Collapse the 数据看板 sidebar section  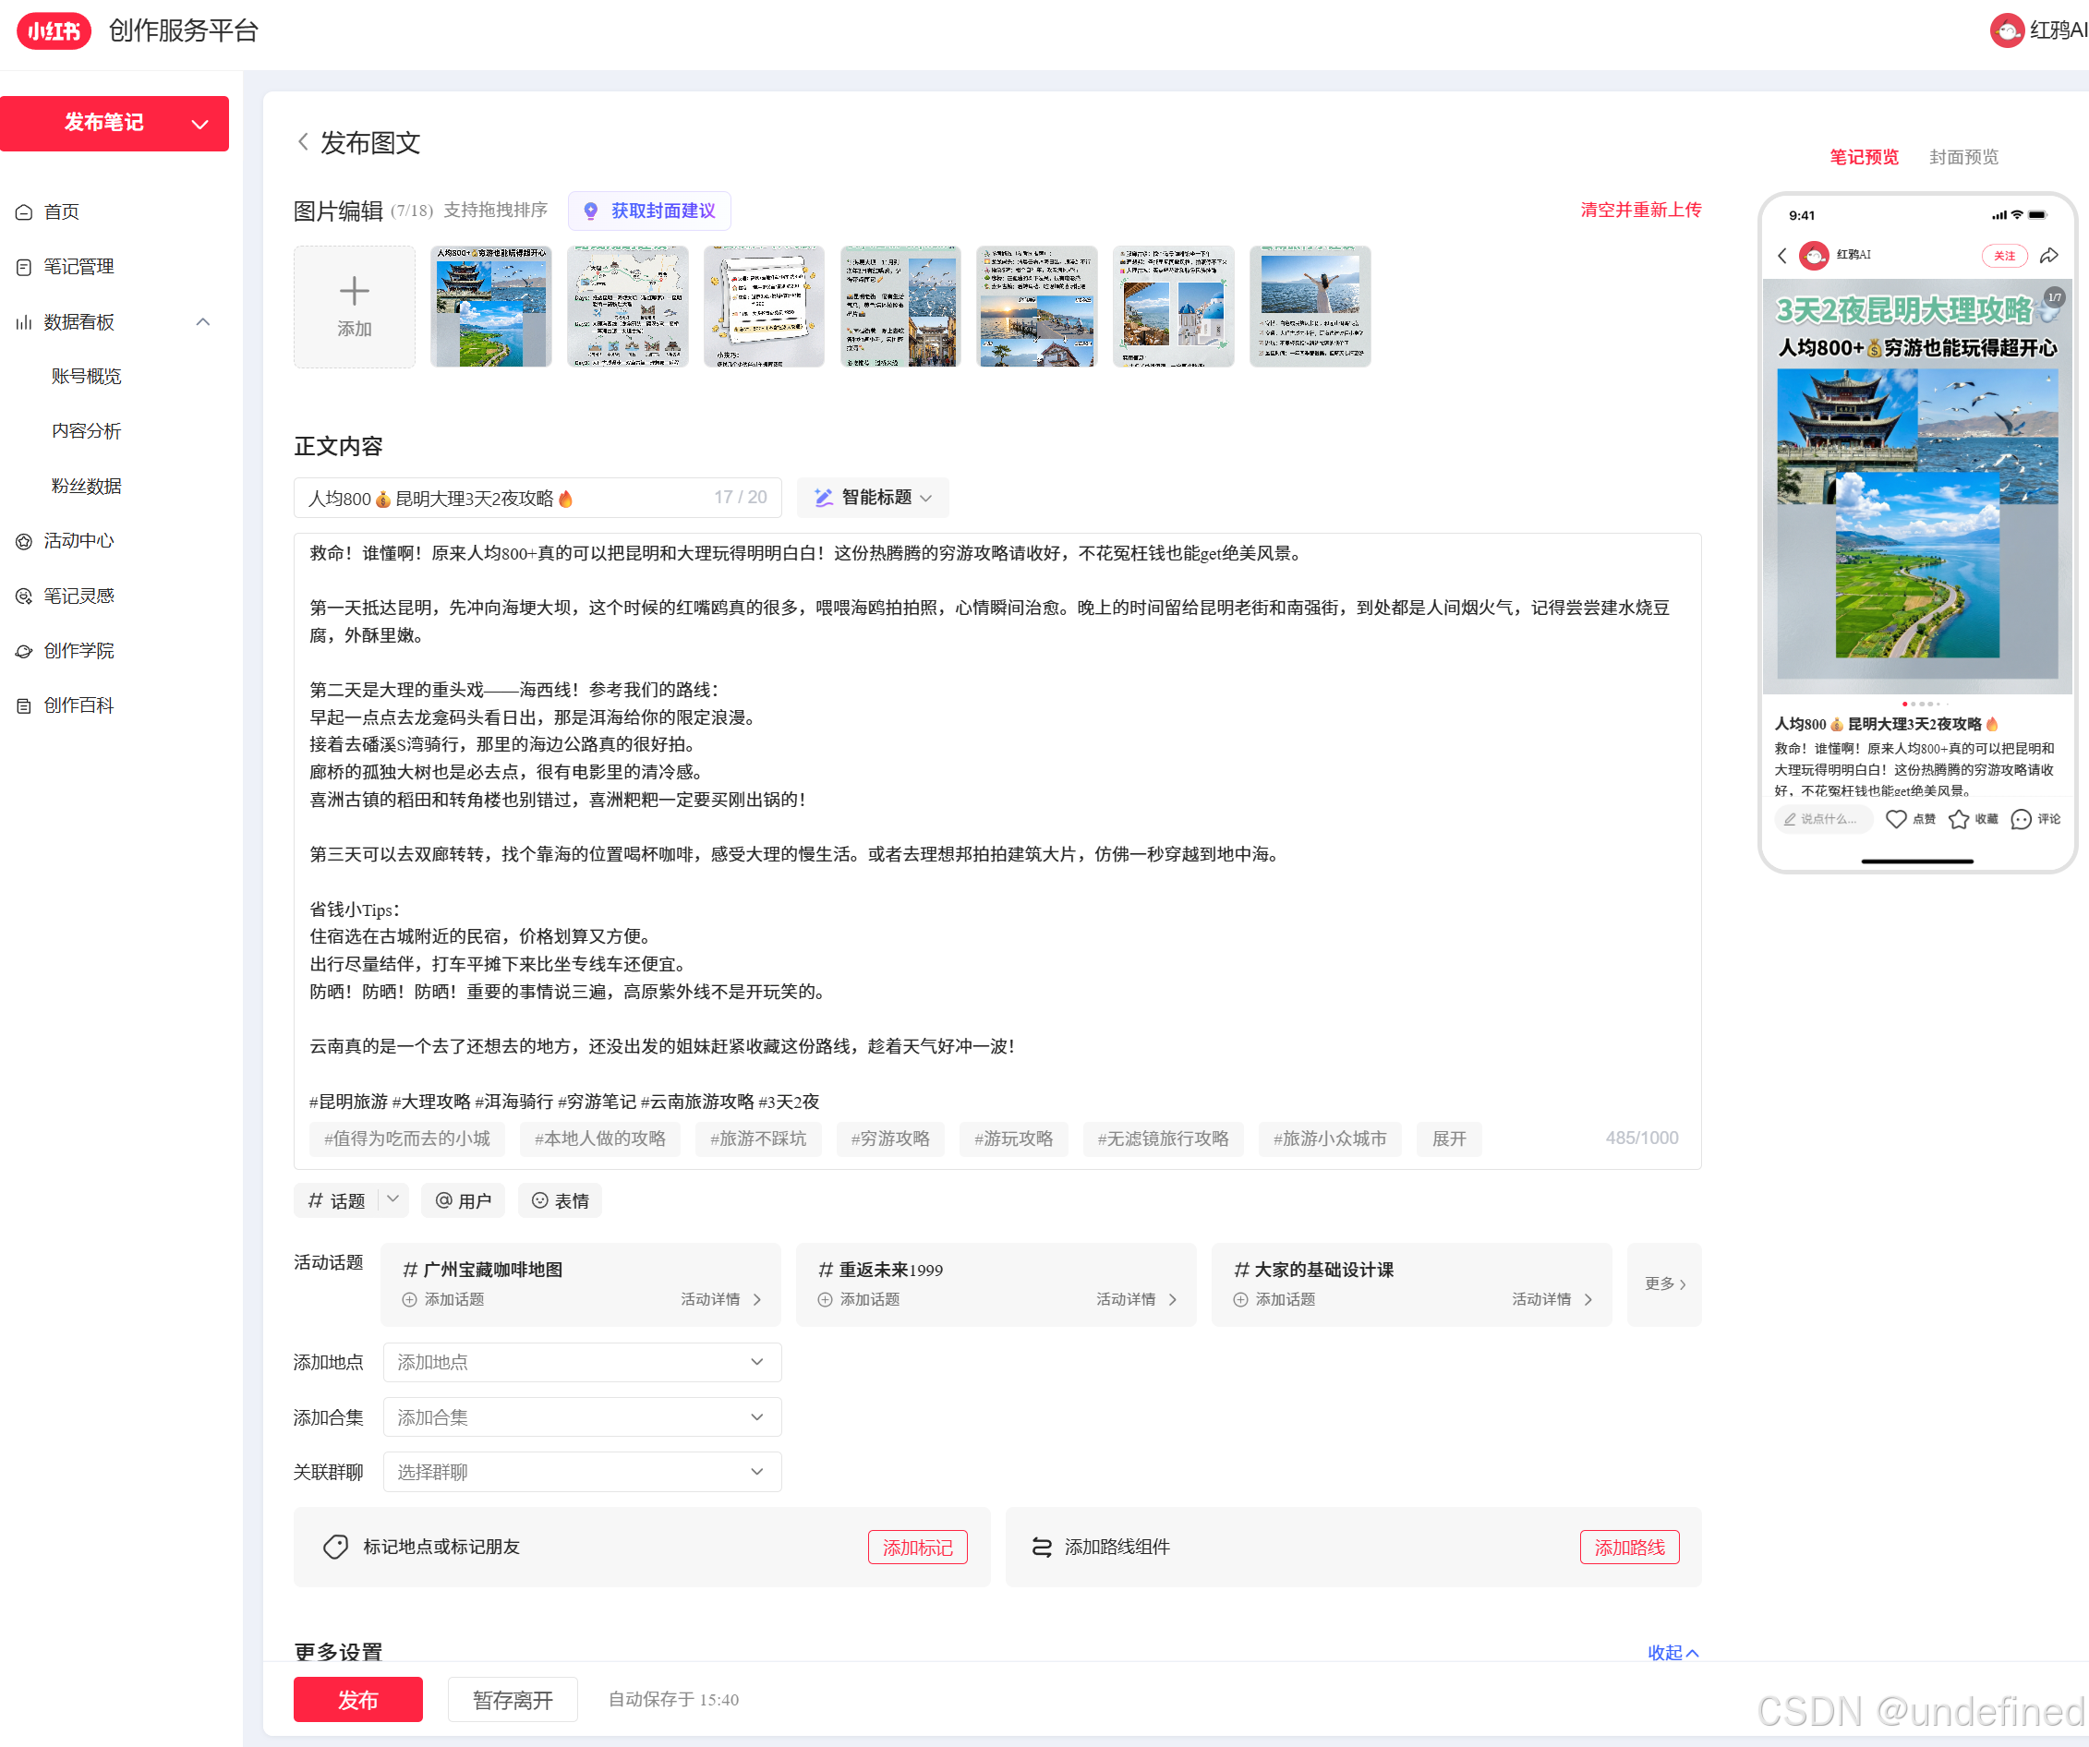[x=203, y=321]
